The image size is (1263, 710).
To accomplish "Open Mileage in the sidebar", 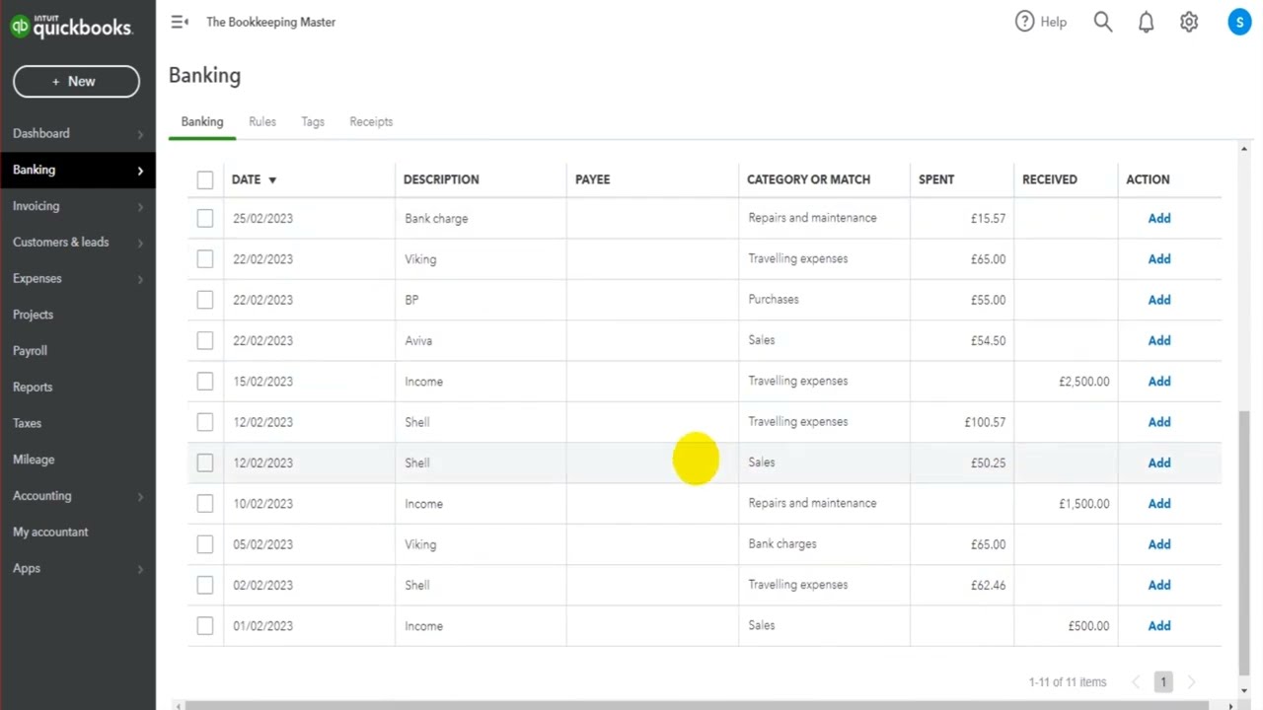I will [x=34, y=460].
